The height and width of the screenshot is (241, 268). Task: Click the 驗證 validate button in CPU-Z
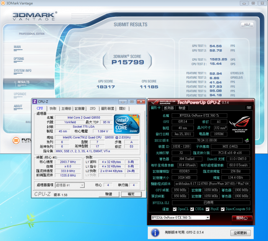tap(109, 194)
